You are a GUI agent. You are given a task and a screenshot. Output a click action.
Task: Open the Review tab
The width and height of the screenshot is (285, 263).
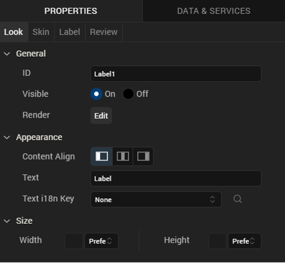pyautogui.click(x=104, y=32)
